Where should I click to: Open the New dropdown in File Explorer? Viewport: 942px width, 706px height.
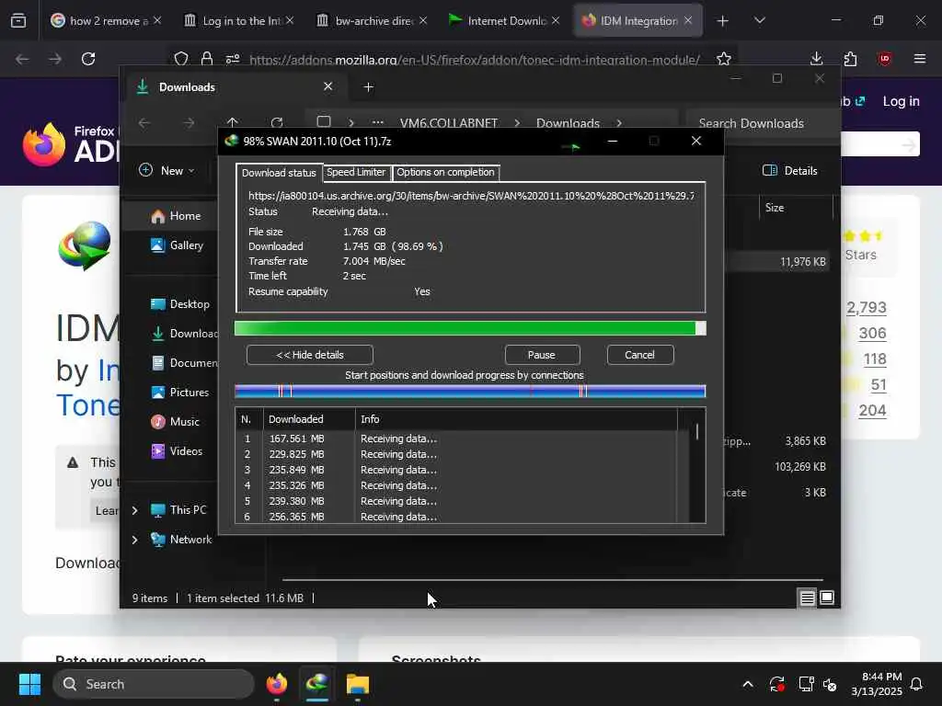[167, 171]
